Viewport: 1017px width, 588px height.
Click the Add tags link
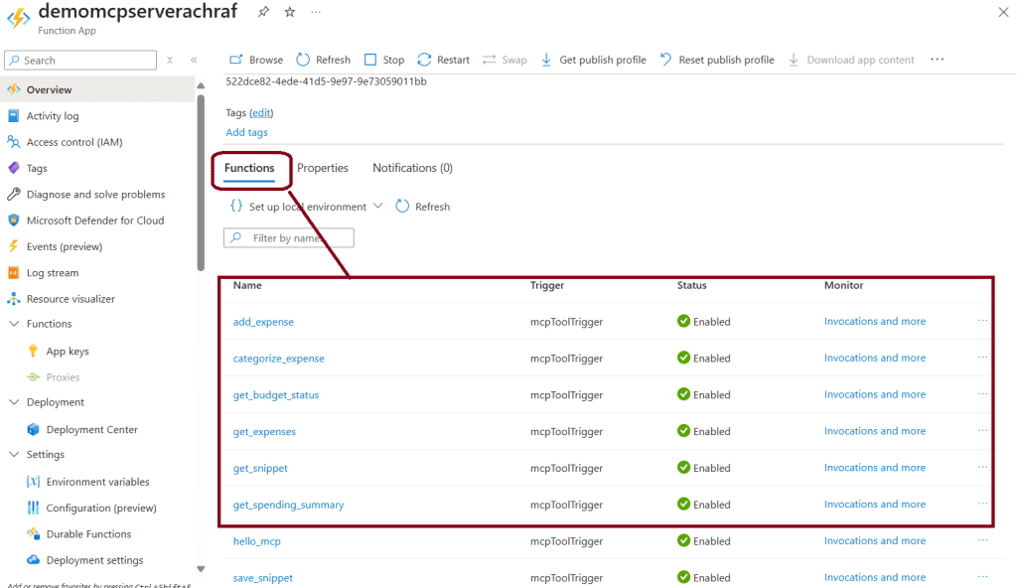click(246, 132)
